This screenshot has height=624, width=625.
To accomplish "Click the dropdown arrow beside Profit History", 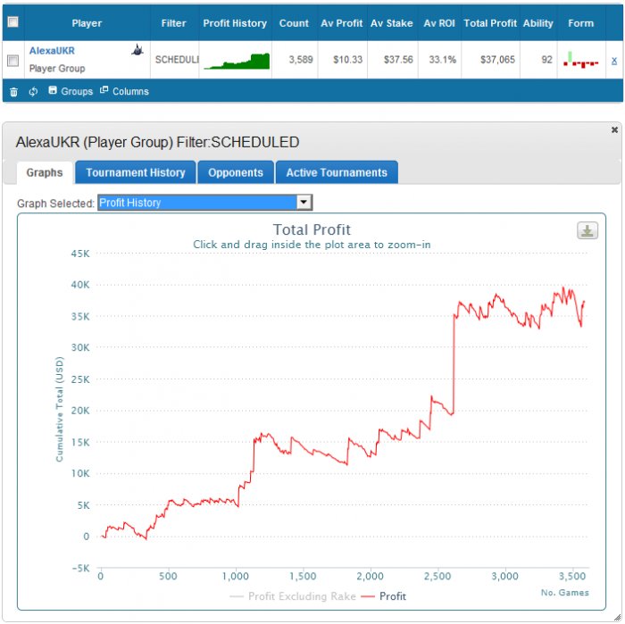I will click(x=304, y=203).
